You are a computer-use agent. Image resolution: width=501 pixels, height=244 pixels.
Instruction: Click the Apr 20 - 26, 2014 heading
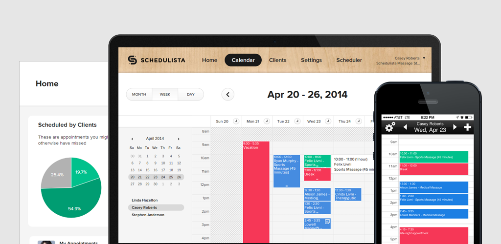pos(307,95)
